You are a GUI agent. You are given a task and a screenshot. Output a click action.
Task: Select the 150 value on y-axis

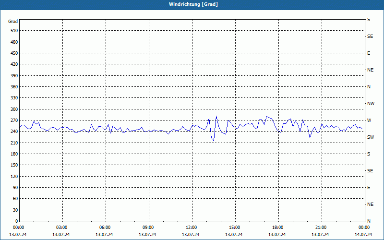pyautogui.click(x=14, y=165)
